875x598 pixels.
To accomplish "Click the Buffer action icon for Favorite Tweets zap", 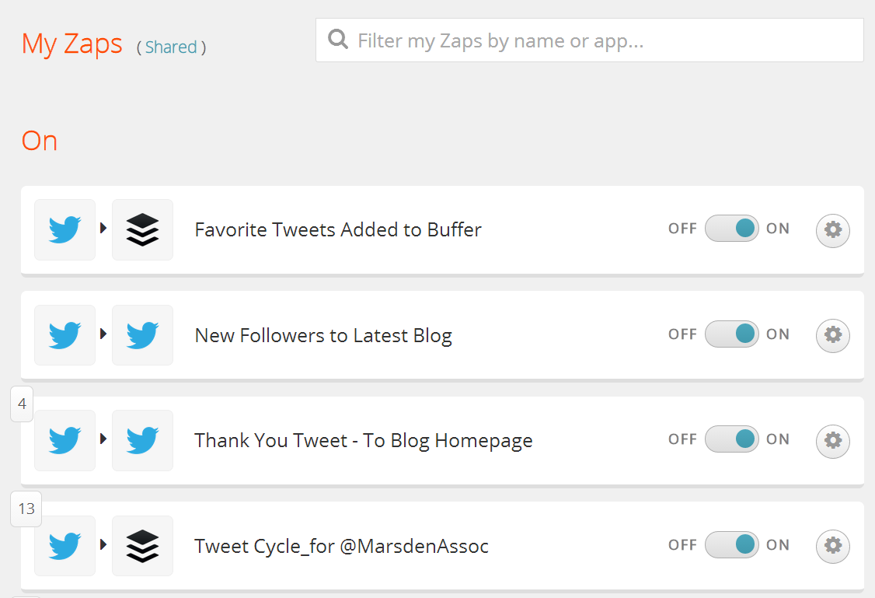I will pyautogui.click(x=142, y=229).
